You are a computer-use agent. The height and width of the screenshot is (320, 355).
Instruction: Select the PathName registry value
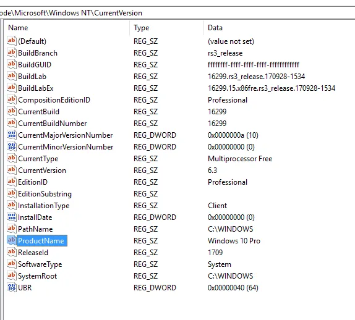point(35,229)
